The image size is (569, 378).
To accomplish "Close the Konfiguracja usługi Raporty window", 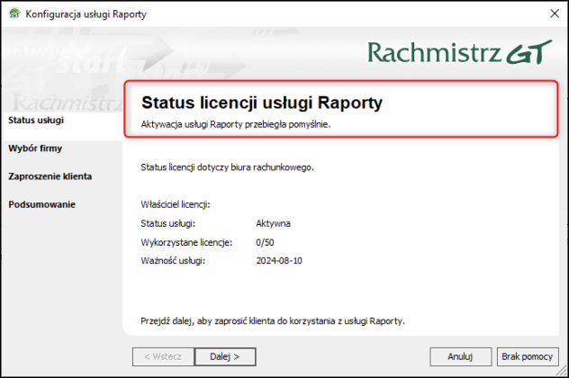I will (x=555, y=13).
